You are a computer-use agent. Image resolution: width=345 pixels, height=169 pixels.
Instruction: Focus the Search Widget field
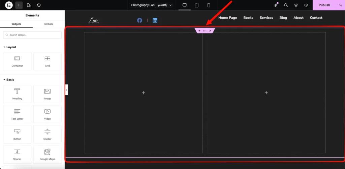click(x=32, y=35)
